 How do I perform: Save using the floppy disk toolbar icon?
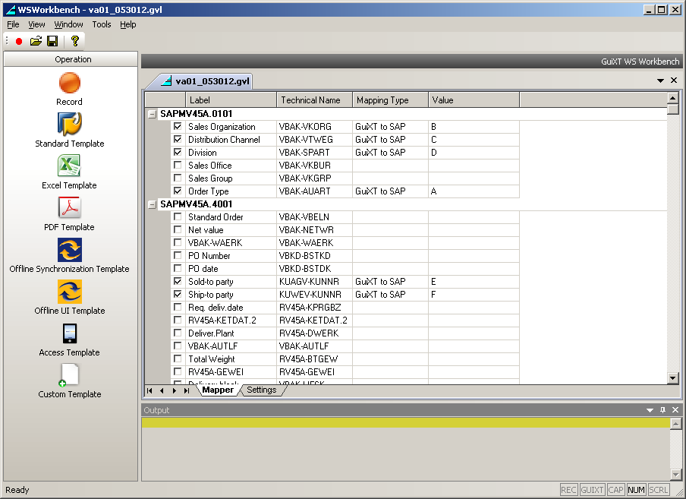coord(52,41)
